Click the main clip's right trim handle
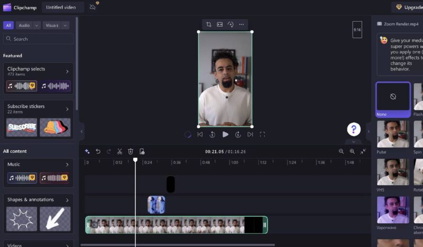Viewport: 423px width, 247px height. pos(265,225)
